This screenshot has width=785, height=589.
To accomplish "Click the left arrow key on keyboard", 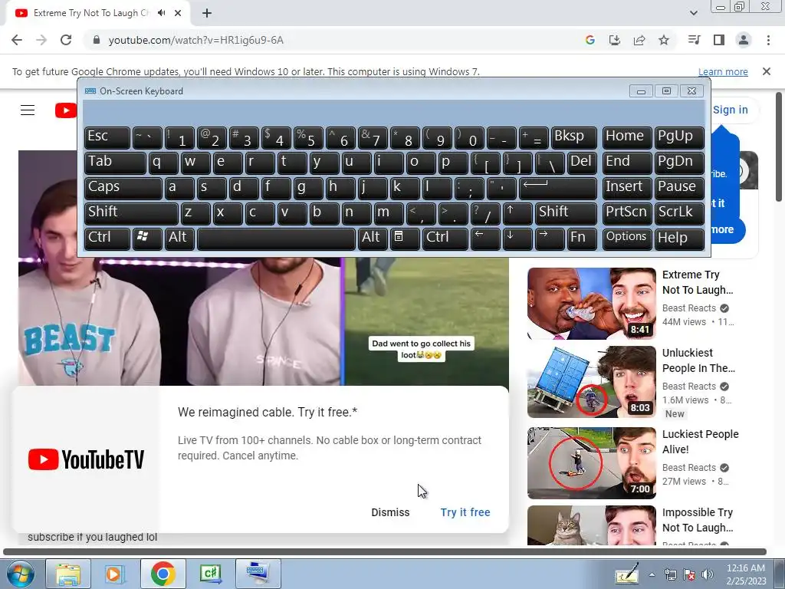I will point(485,238).
